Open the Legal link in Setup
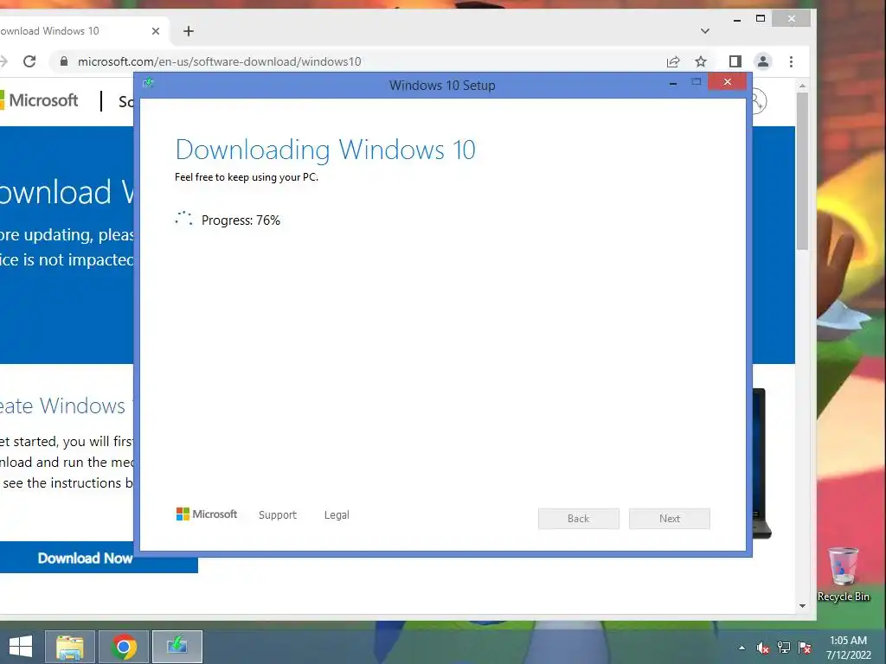 337,515
